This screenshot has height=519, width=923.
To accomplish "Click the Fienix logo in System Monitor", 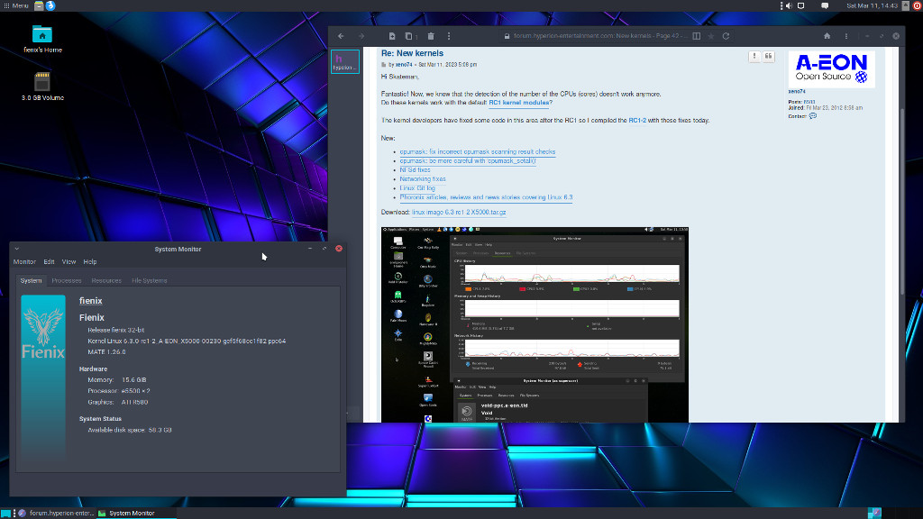I will pyautogui.click(x=43, y=377).
